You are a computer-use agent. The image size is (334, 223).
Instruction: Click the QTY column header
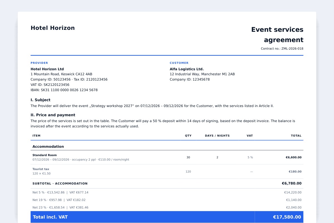click(188, 136)
